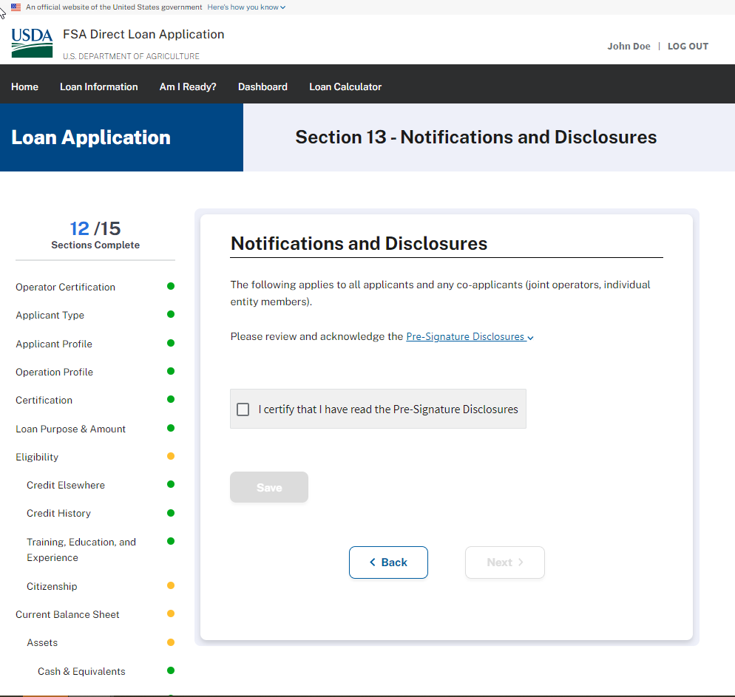735x697 pixels.
Task: Open Loan Purpose & Amount section
Action: 70,429
